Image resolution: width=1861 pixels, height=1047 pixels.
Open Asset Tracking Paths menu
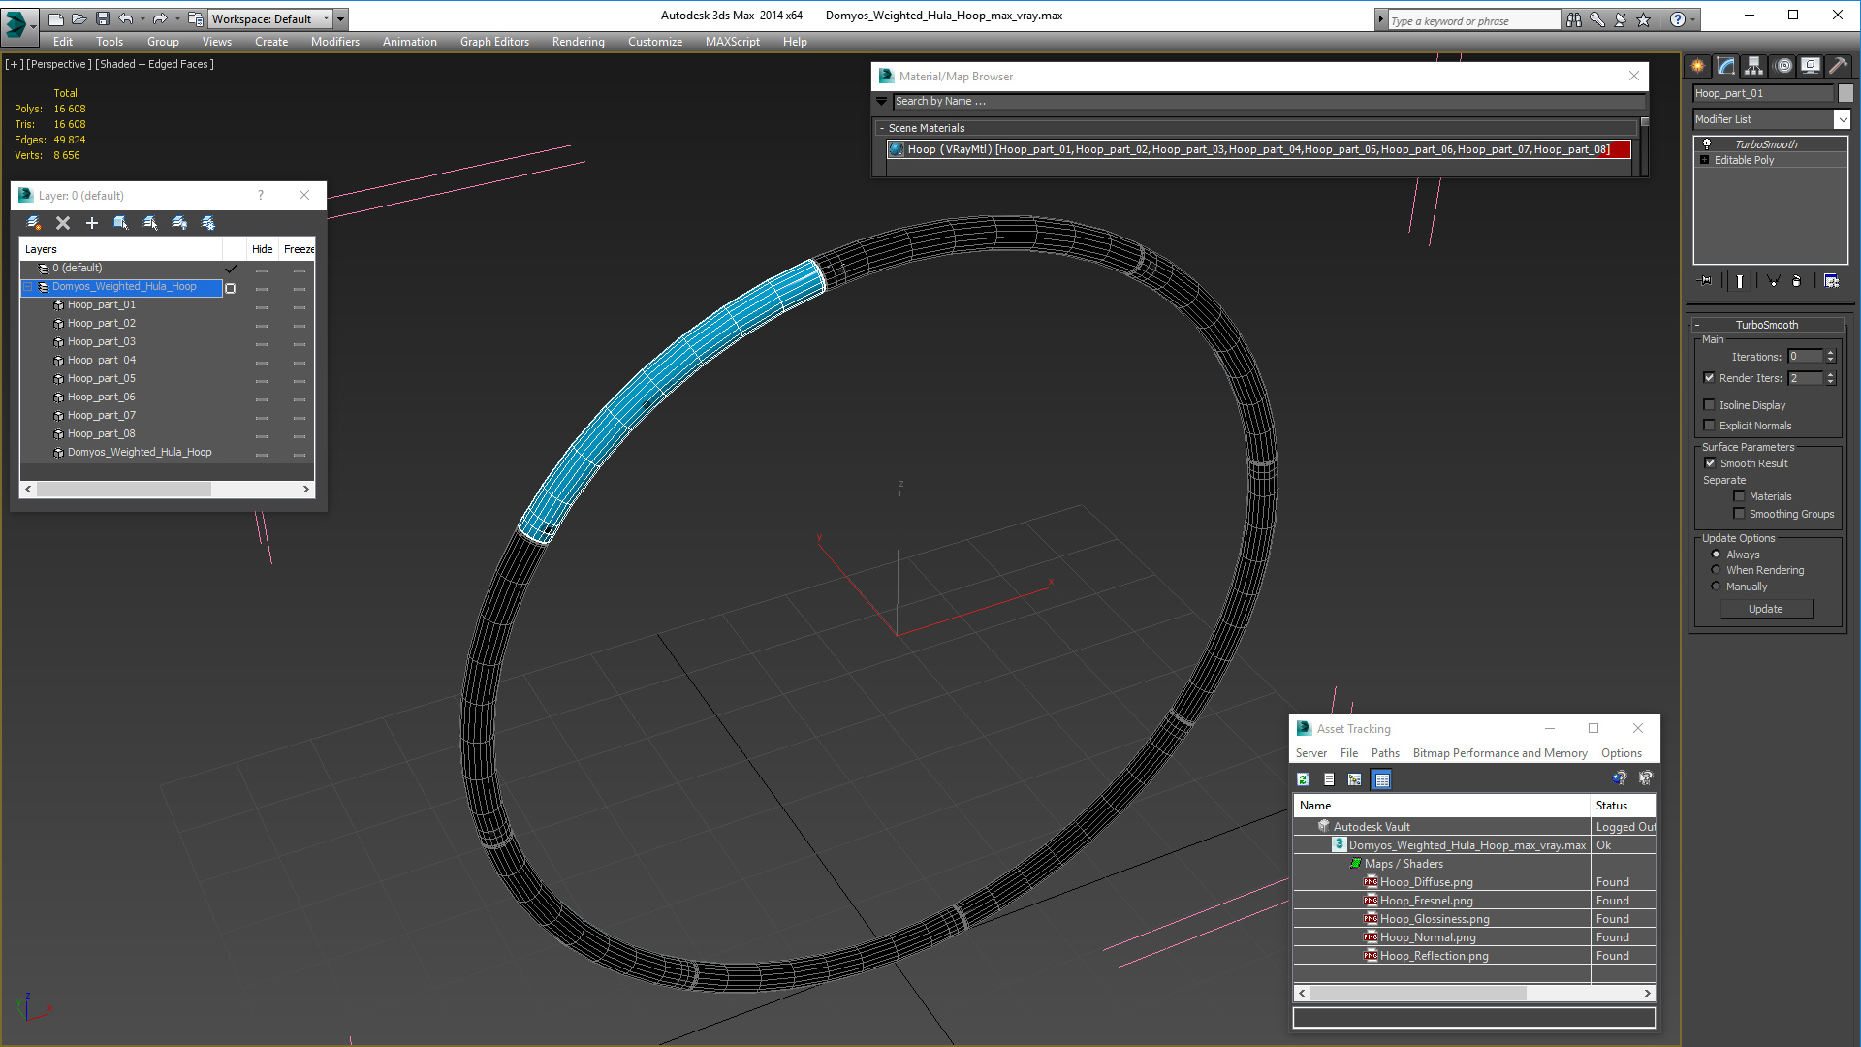[1385, 753]
